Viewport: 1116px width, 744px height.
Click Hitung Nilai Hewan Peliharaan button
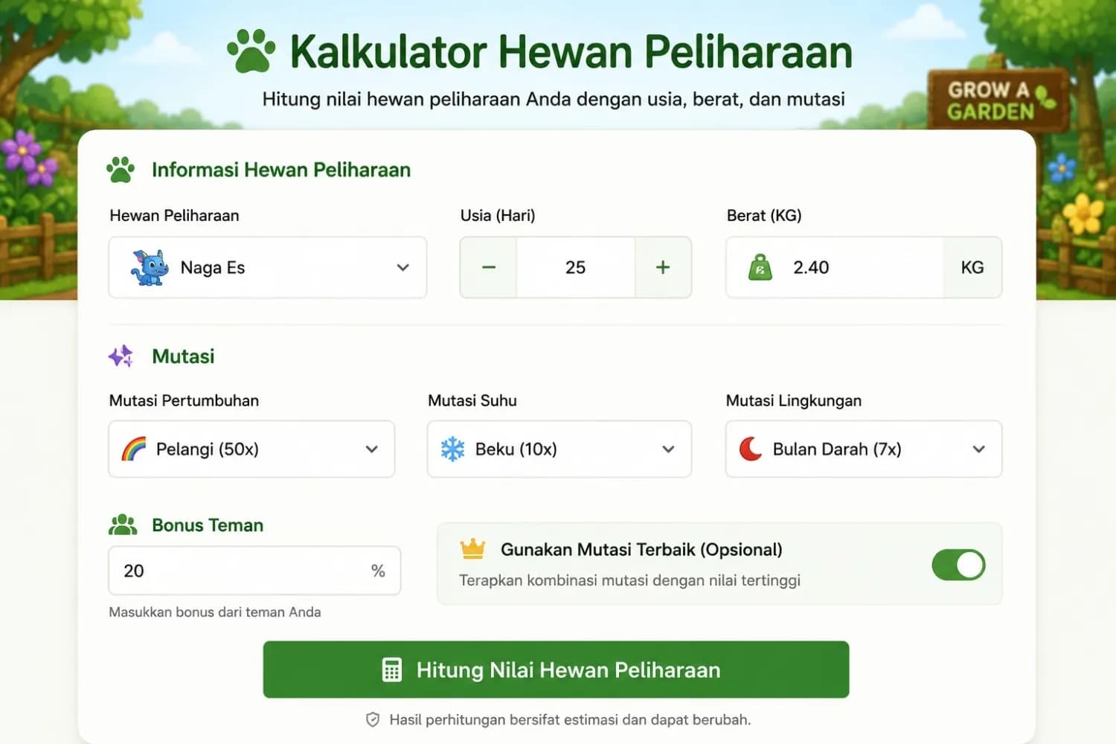(x=556, y=670)
